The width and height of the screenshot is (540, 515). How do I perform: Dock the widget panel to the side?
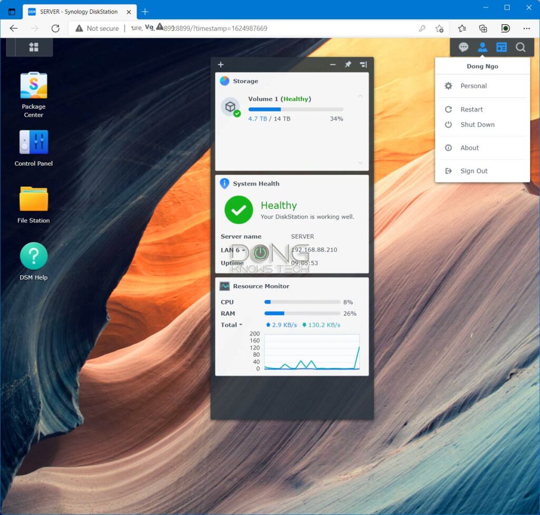coord(363,64)
